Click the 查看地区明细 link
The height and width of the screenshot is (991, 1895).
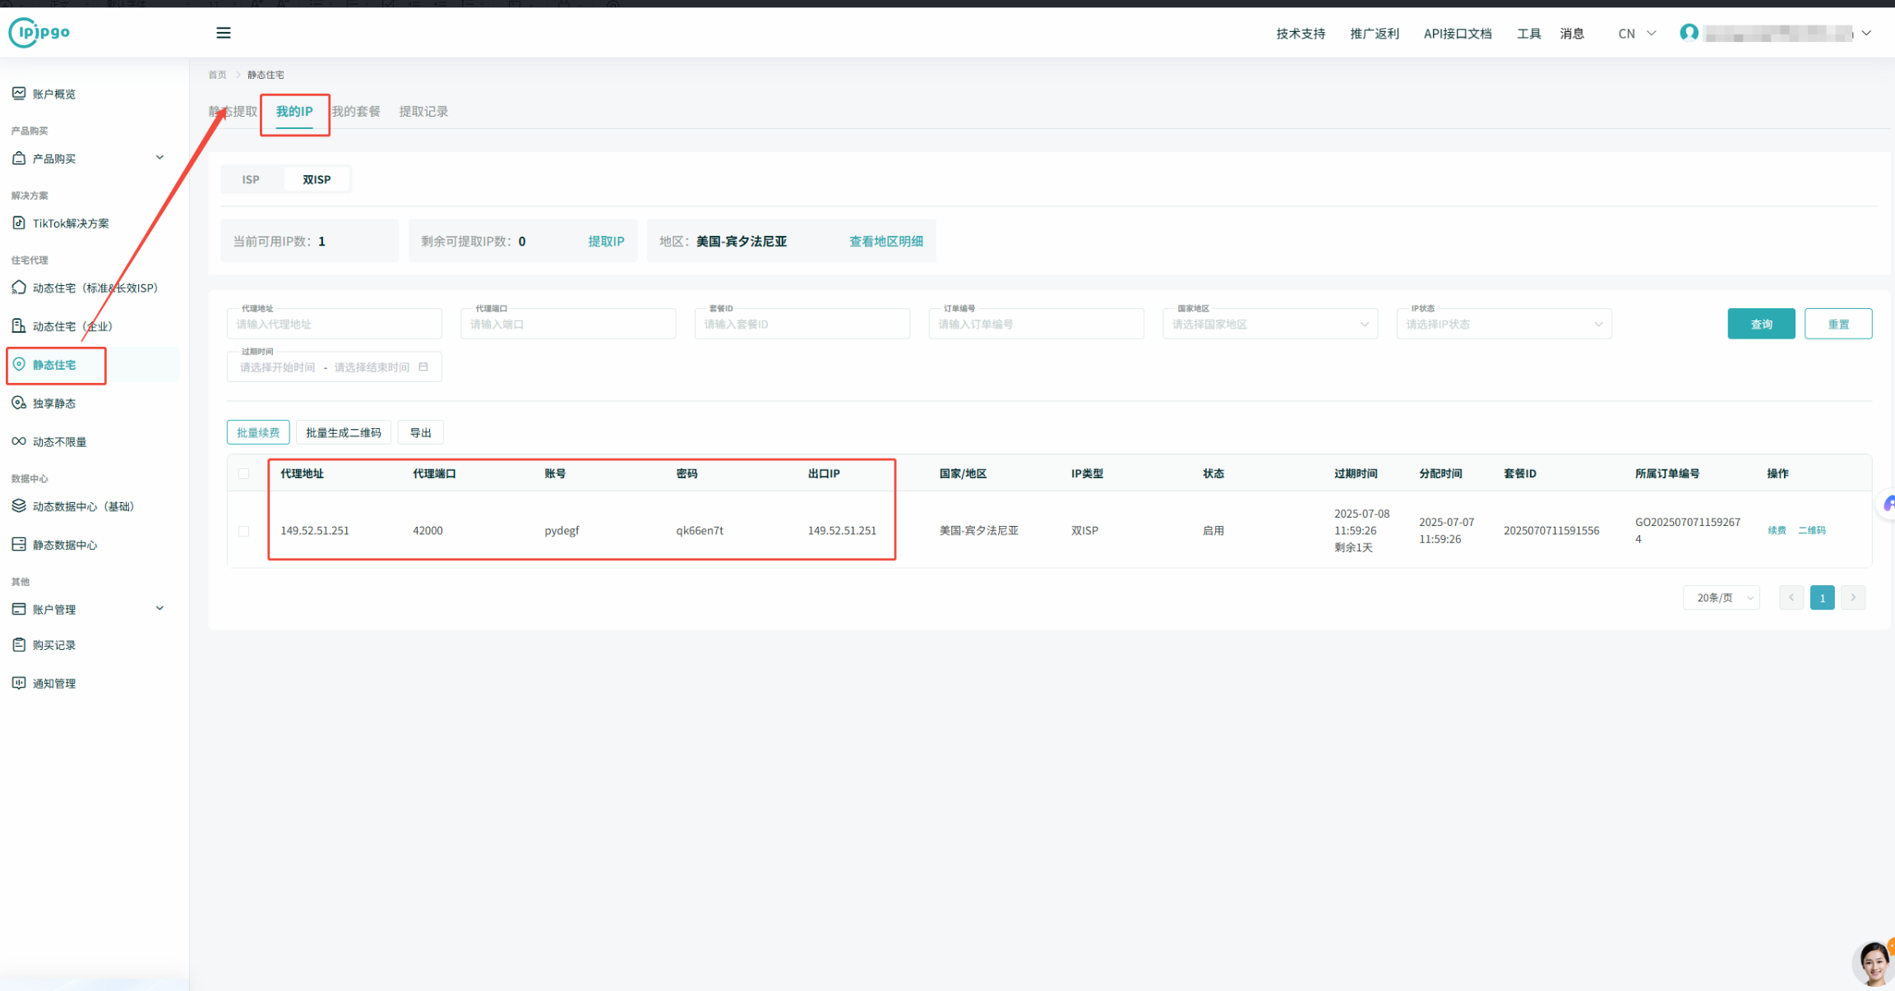pos(885,242)
